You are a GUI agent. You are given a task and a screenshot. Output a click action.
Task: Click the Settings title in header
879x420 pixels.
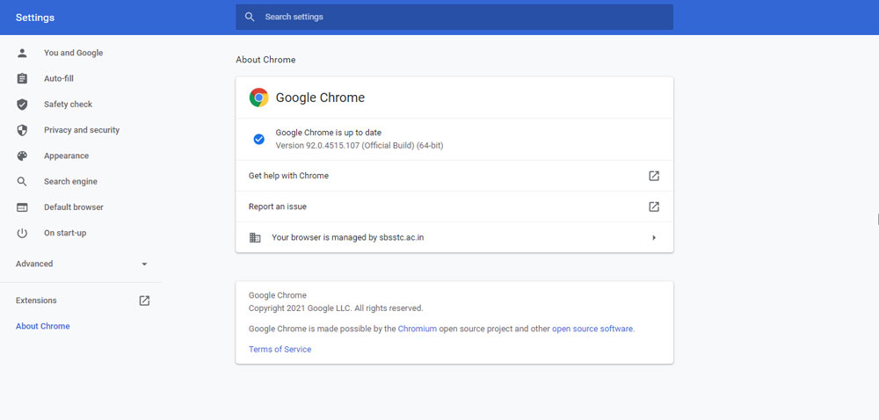pos(35,18)
